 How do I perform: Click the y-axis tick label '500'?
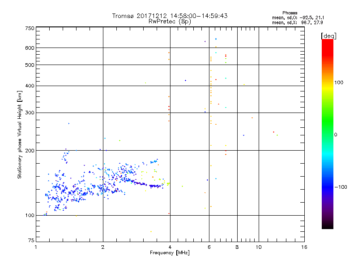(30, 65)
